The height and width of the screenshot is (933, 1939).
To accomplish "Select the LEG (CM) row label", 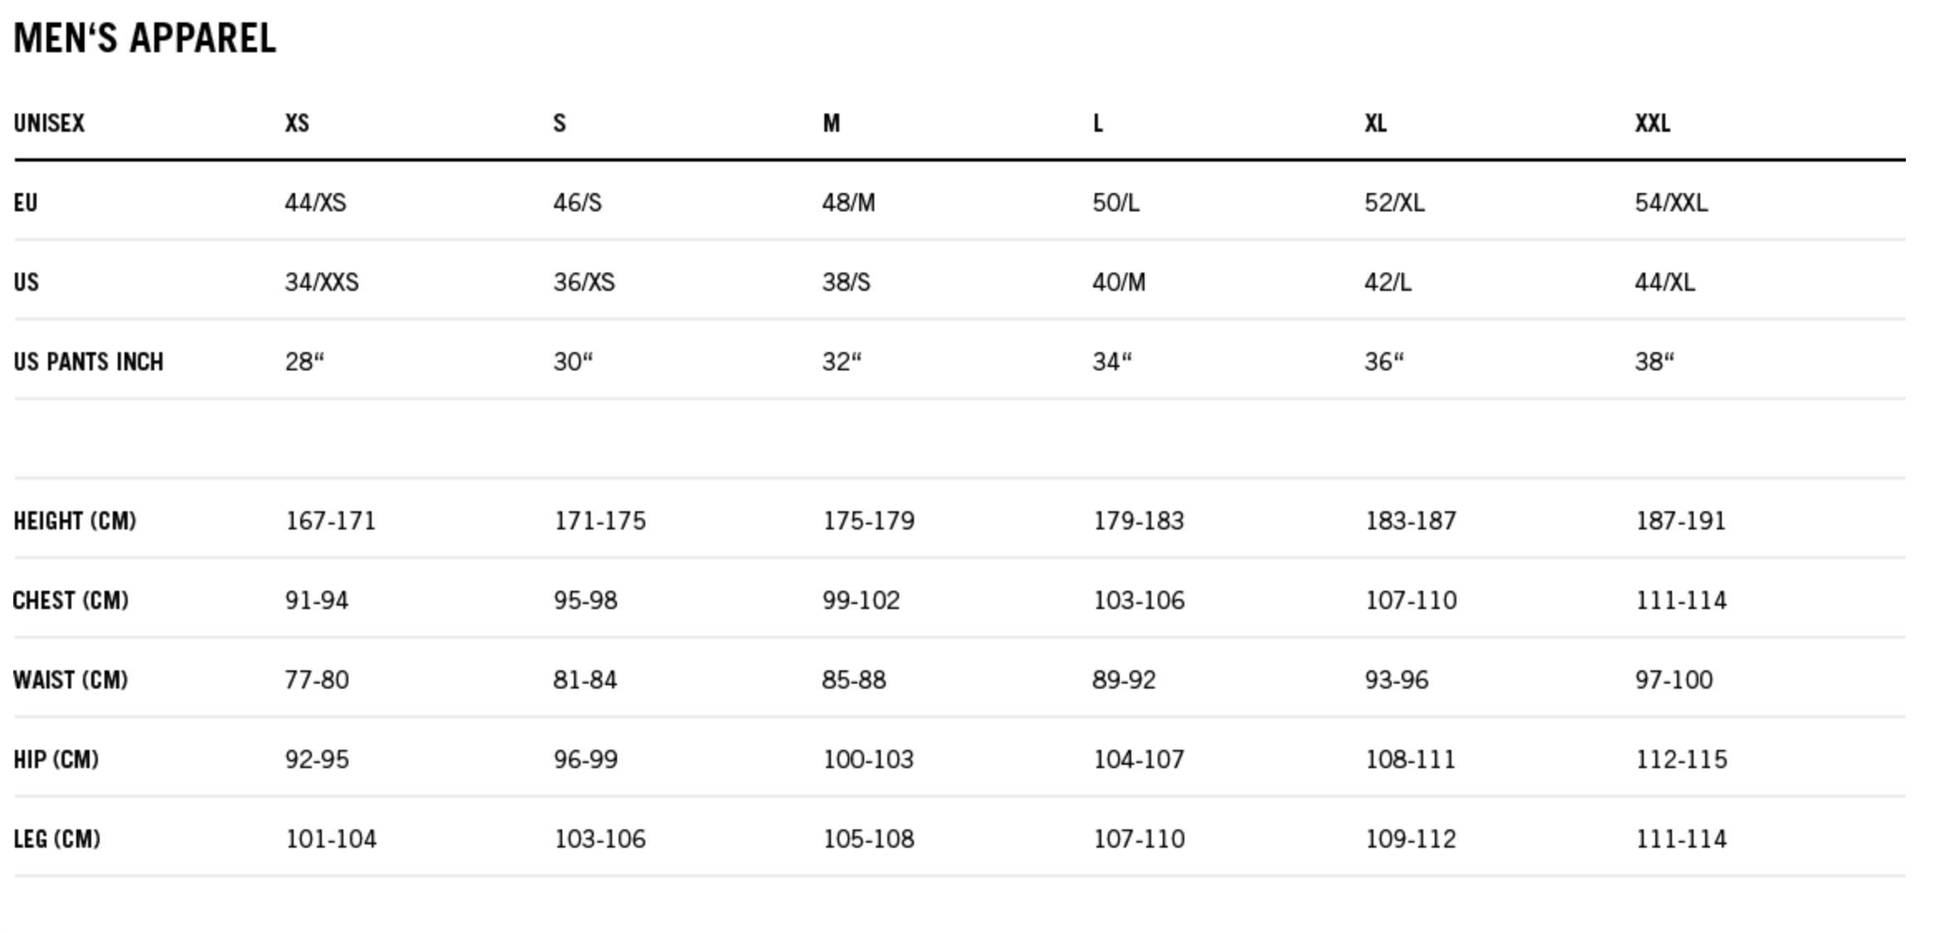I will [57, 839].
